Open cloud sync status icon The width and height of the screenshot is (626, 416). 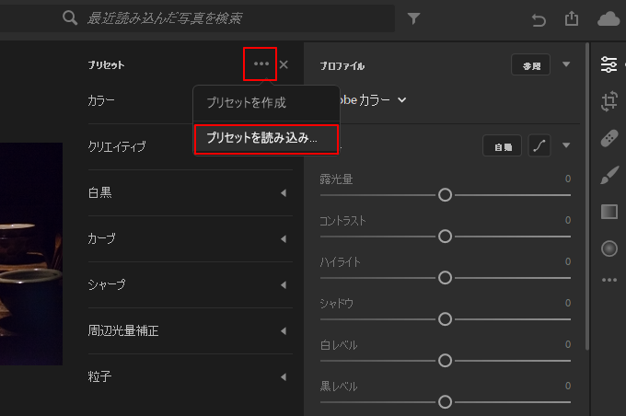pyautogui.click(x=609, y=18)
